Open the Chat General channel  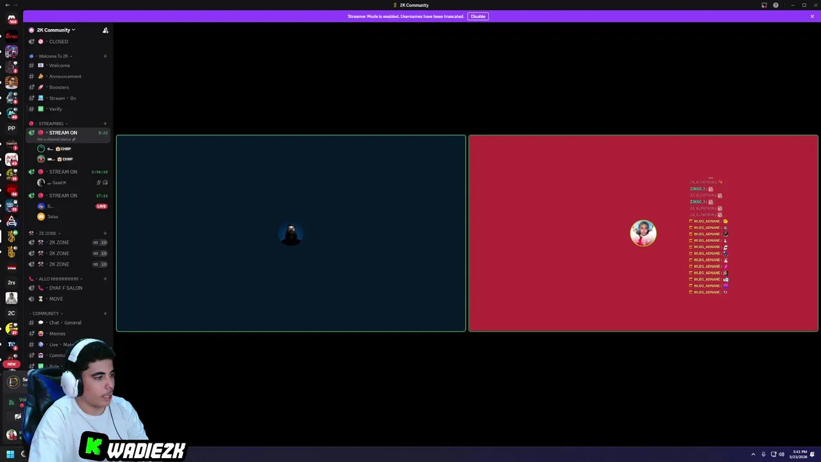67,323
